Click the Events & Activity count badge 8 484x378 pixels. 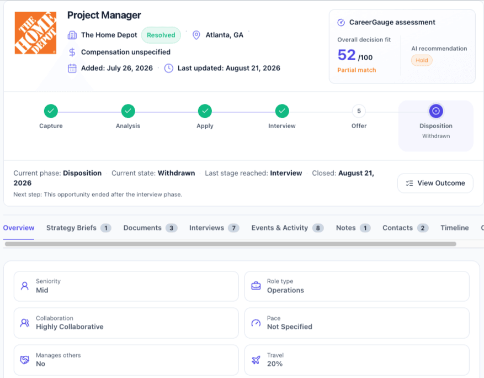pyautogui.click(x=318, y=228)
